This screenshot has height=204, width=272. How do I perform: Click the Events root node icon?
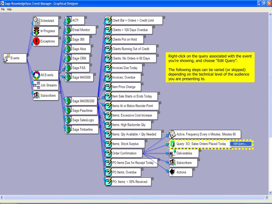pos(7,58)
